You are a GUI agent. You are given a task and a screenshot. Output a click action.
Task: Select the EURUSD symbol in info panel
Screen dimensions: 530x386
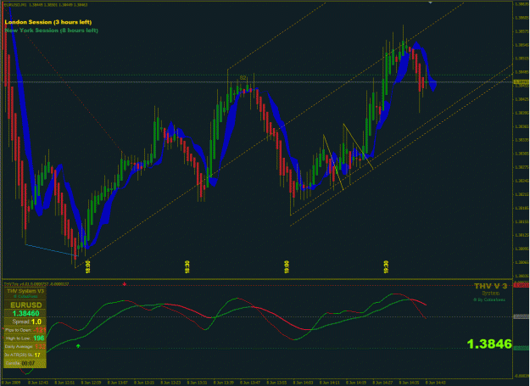pos(26,305)
